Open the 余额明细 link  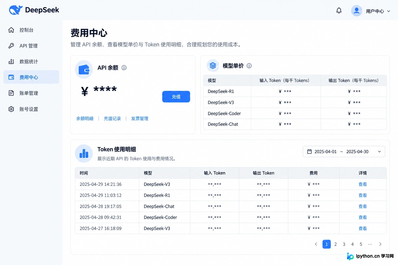coord(85,119)
